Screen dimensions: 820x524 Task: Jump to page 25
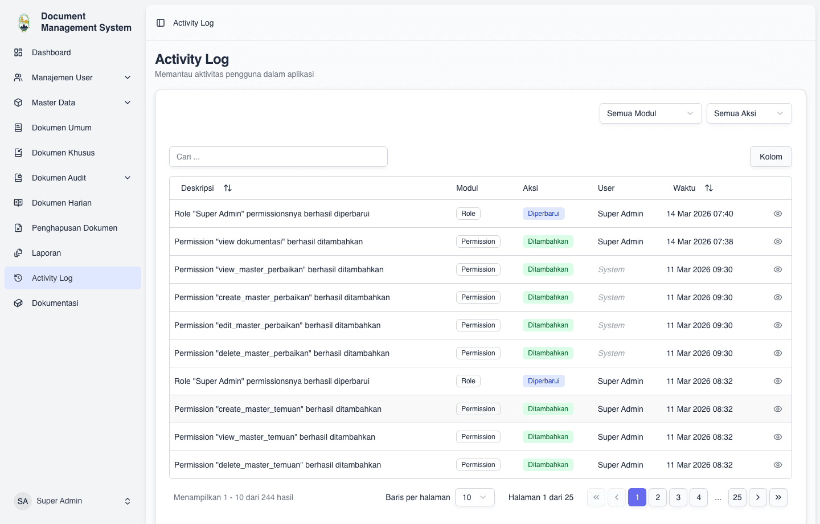(x=737, y=497)
